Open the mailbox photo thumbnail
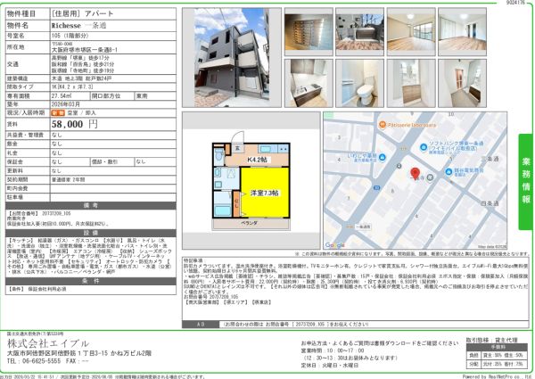 (x=309, y=32)
